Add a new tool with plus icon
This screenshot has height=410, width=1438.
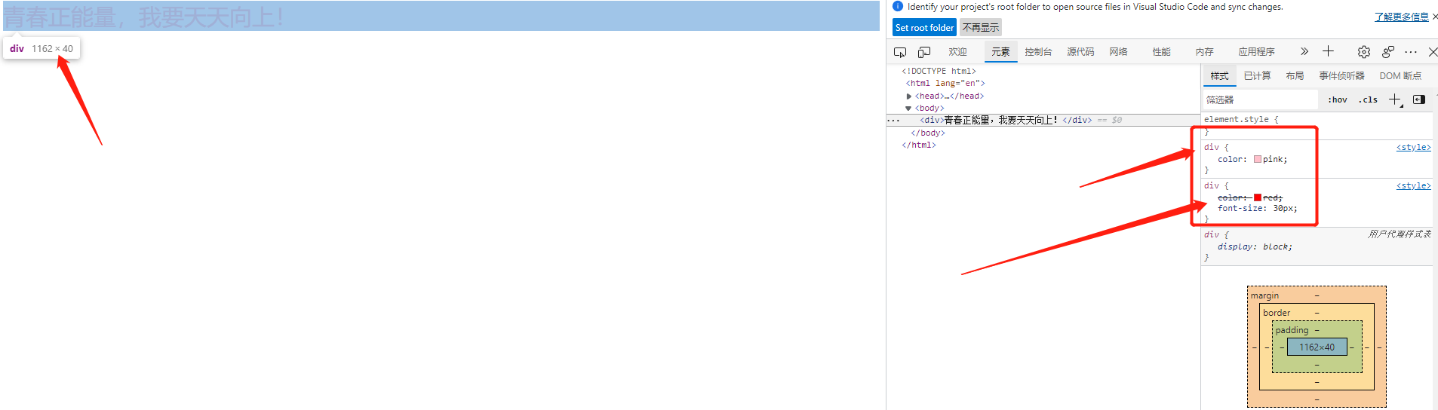pos(1329,51)
